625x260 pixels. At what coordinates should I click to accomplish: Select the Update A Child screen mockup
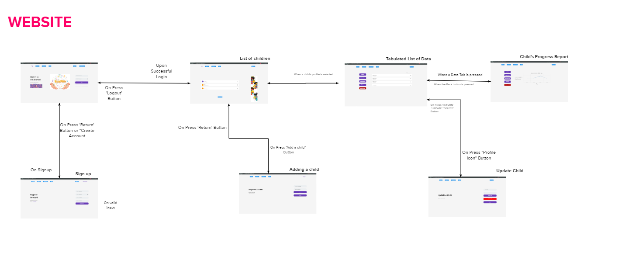467,196
